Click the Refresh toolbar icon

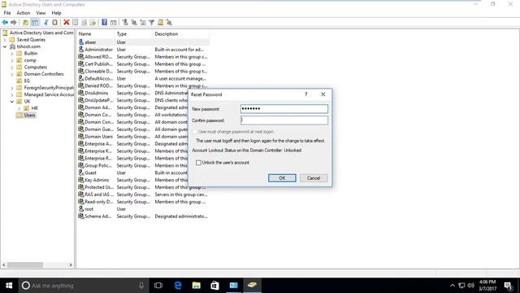(84, 22)
